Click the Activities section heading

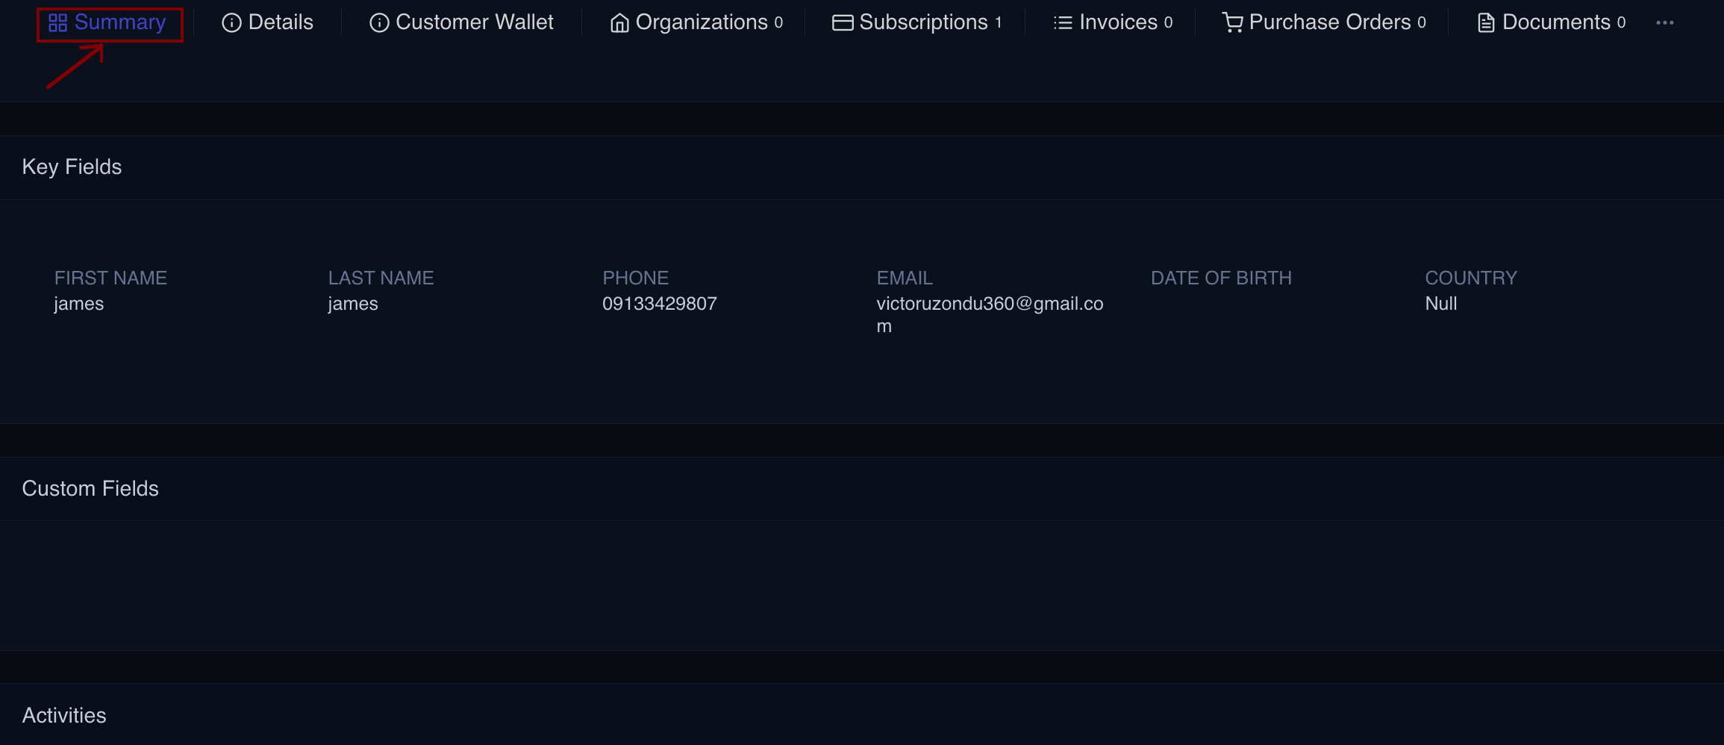64,715
